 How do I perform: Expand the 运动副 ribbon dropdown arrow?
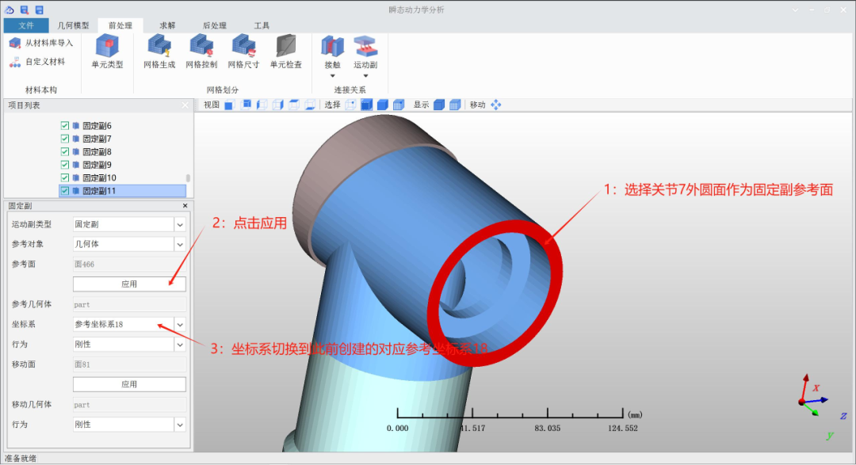(x=365, y=76)
